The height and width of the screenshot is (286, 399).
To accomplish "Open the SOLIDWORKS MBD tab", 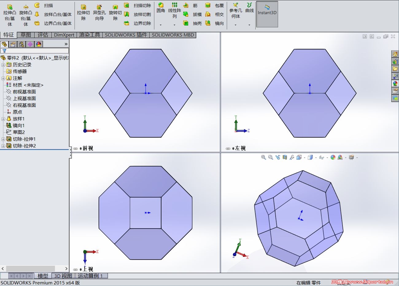I will pos(173,35).
